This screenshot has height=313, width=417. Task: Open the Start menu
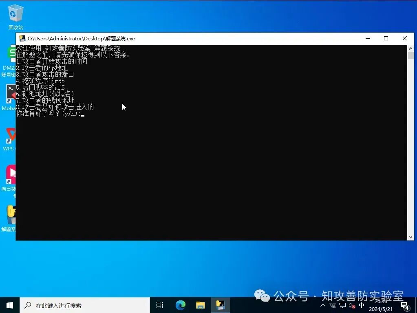pos(9,305)
